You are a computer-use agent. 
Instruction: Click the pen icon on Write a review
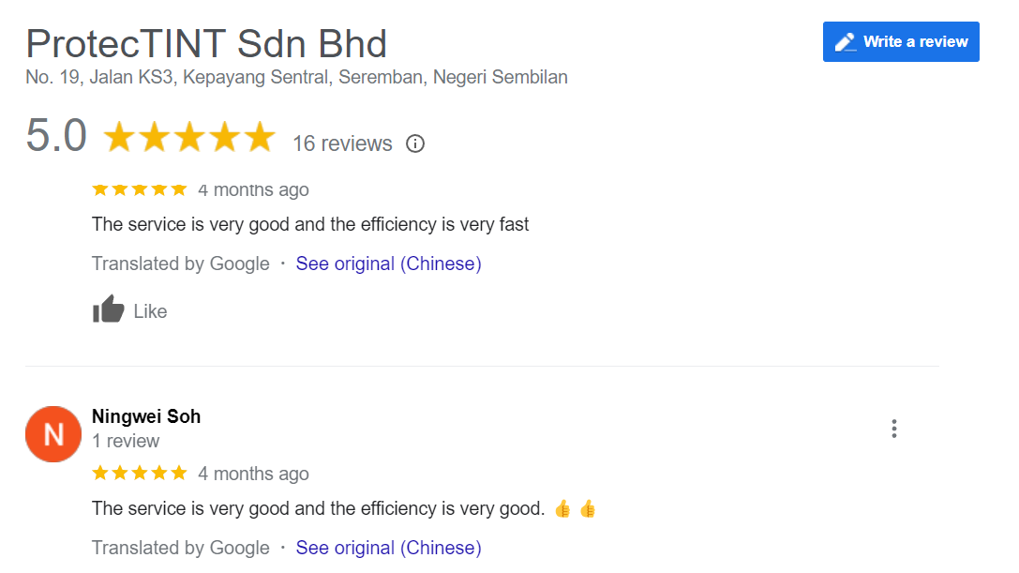[847, 41]
